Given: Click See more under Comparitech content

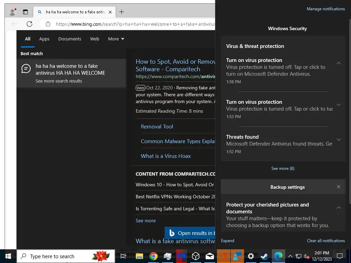Looking at the screenshot, I should [145, 221].
